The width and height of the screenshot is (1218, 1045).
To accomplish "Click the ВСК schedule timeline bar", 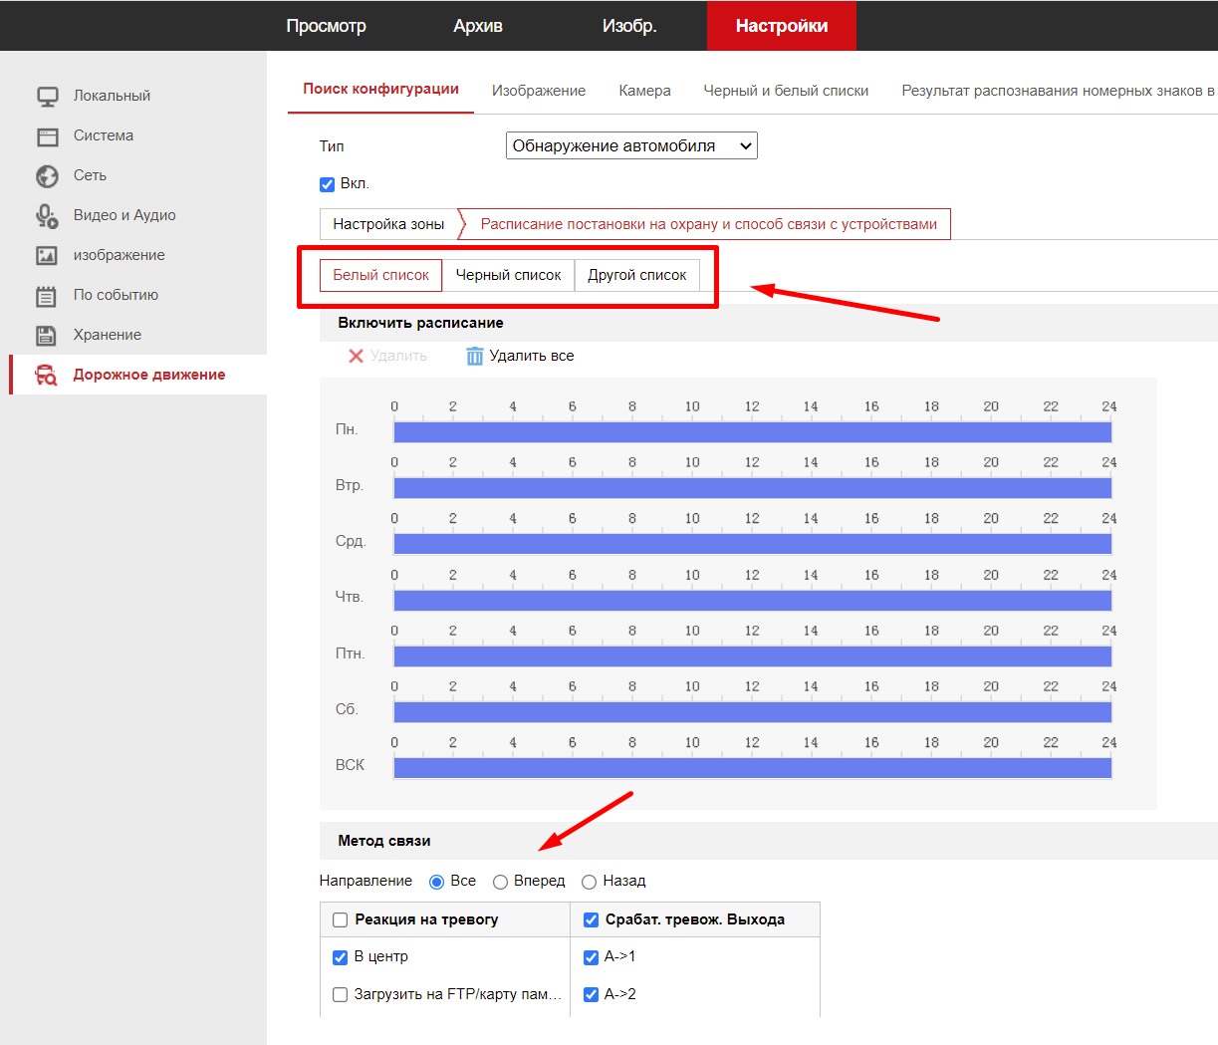I will (752, 767).
